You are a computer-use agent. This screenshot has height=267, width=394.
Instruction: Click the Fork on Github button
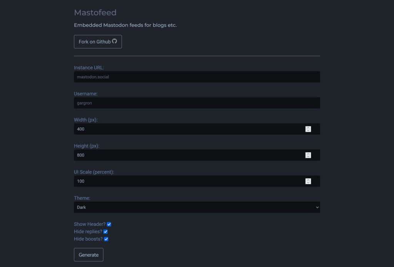pyautogui.click(x=98, y=42)
